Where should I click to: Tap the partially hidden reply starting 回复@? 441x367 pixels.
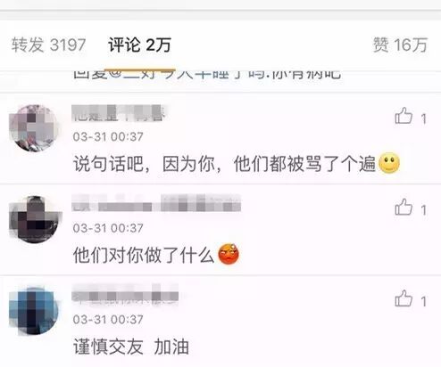click(207, 75)
